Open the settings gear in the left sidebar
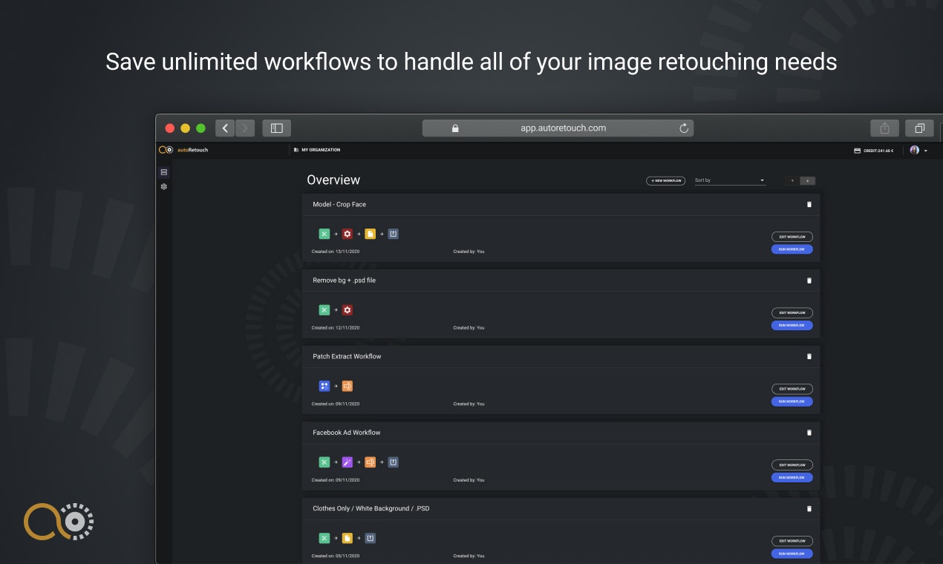 163,186
